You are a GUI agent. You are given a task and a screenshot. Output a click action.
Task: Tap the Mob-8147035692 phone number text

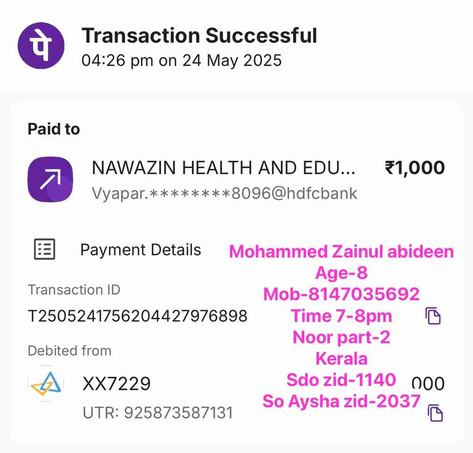(x=341, y=294)
